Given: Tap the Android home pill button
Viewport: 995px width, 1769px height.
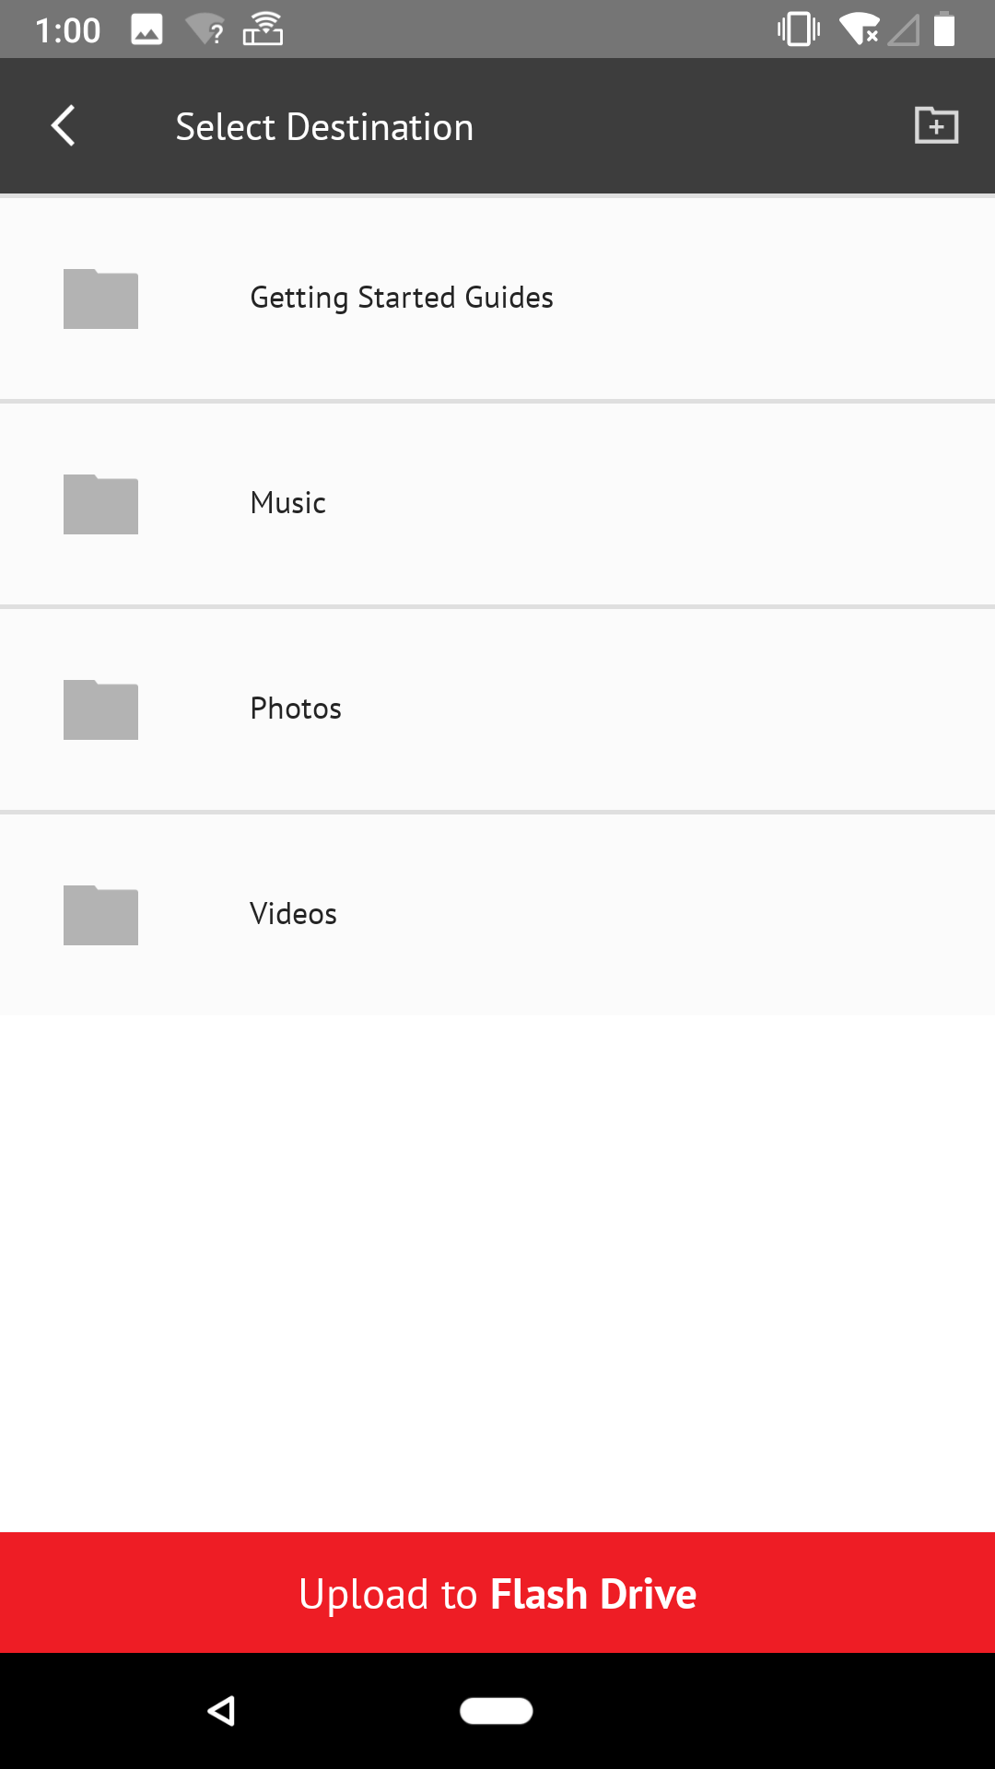Looking at the screenshot, I should coord(497,1711).
